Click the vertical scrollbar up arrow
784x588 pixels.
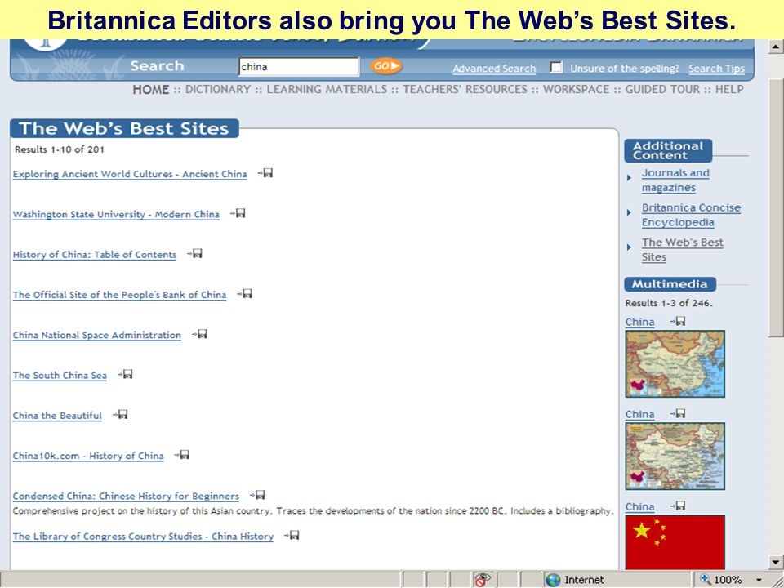775,46
